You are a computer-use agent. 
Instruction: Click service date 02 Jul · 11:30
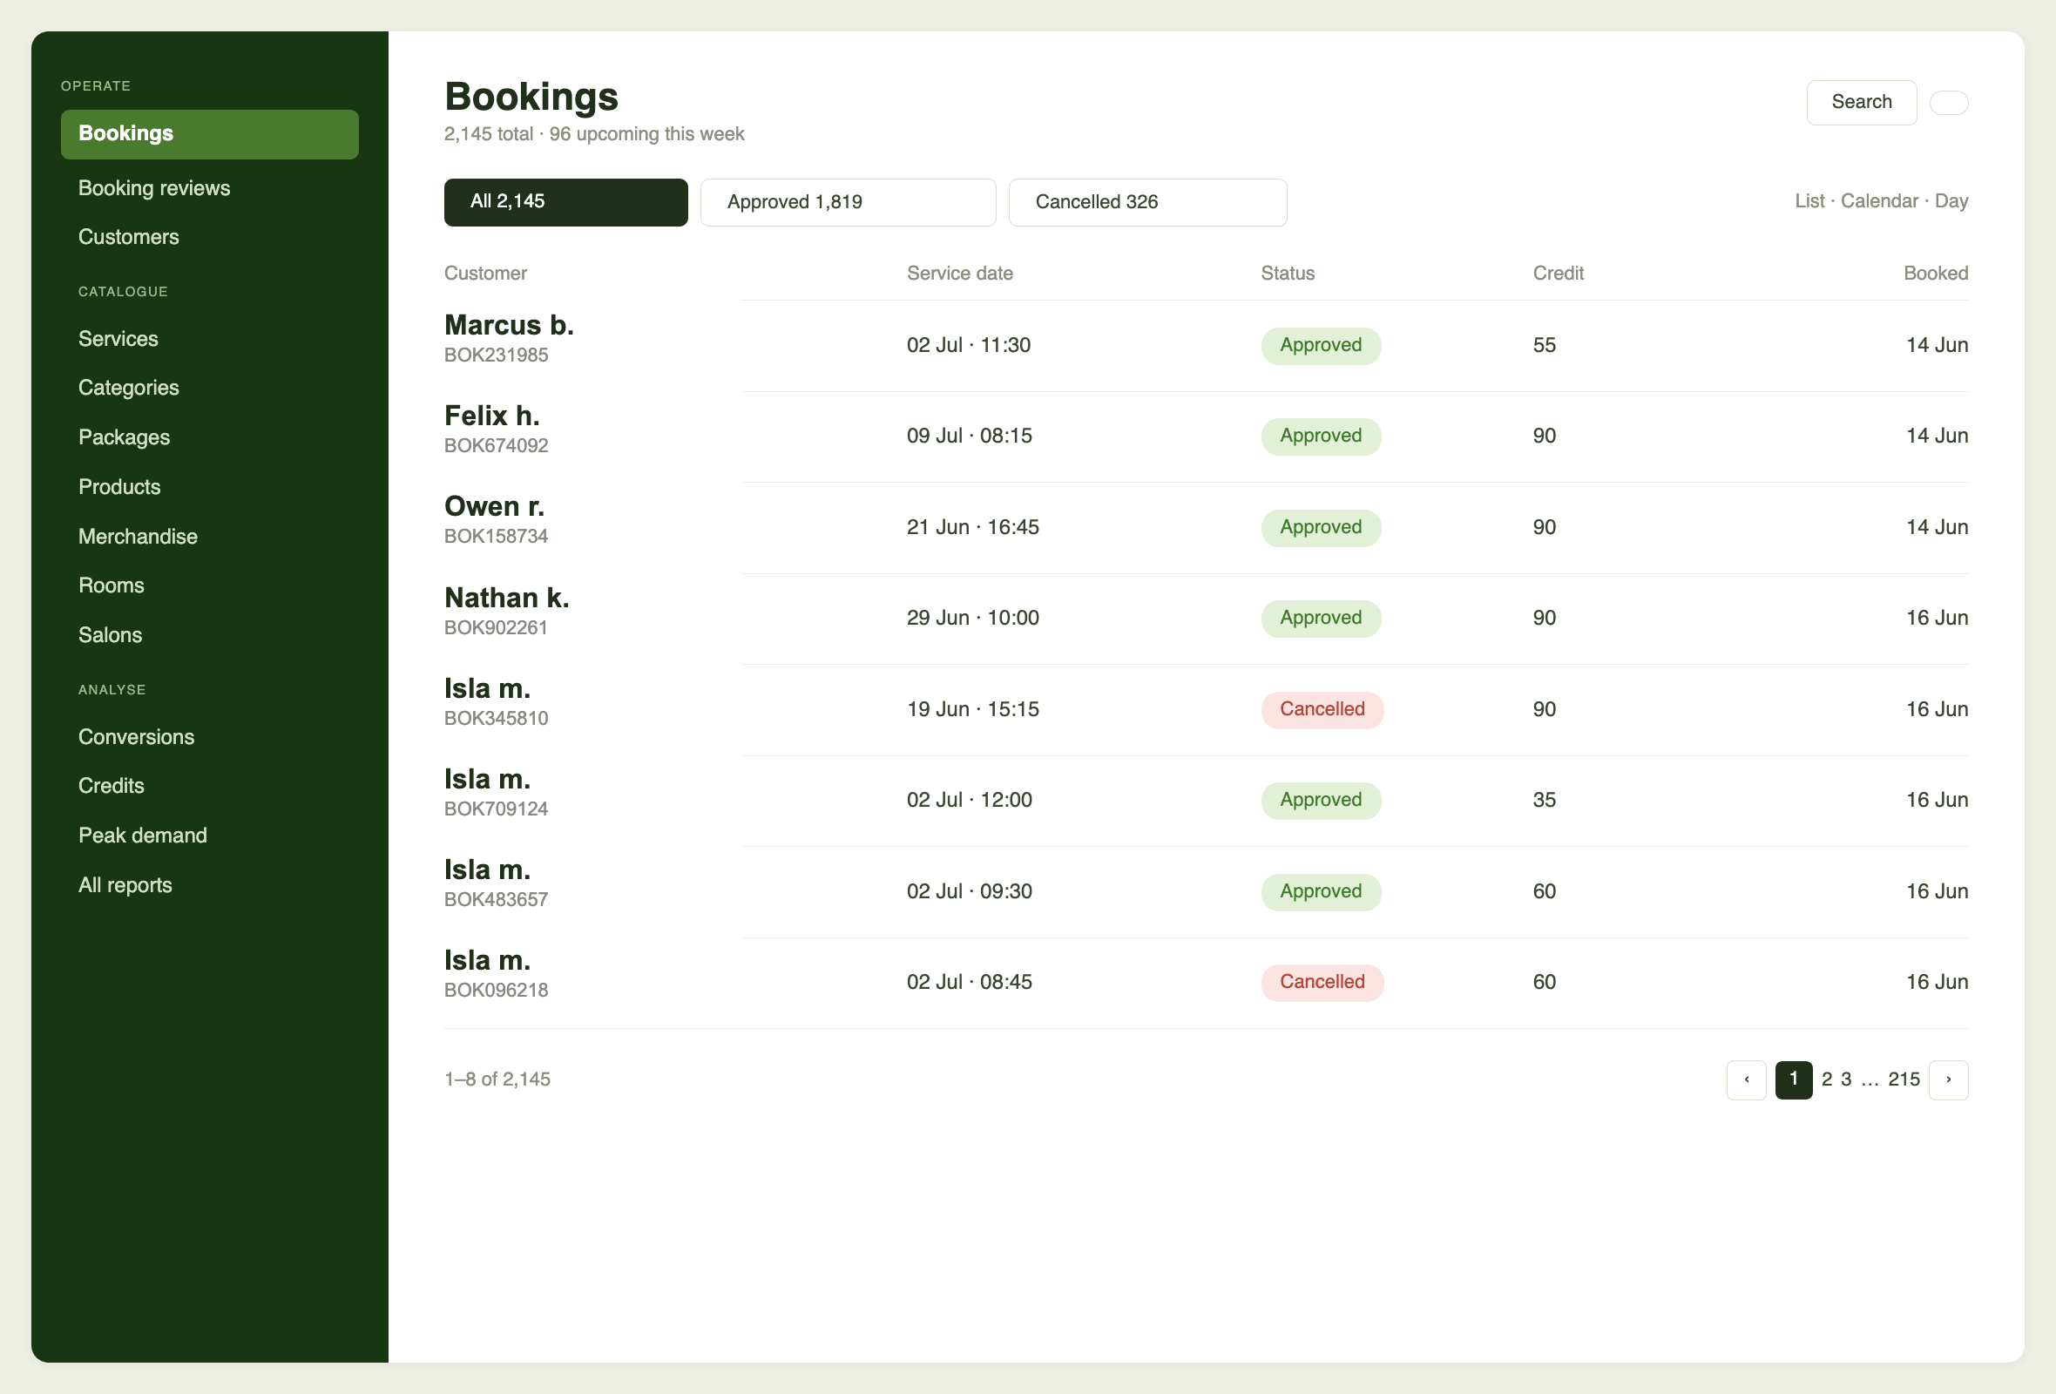(969, 346)
